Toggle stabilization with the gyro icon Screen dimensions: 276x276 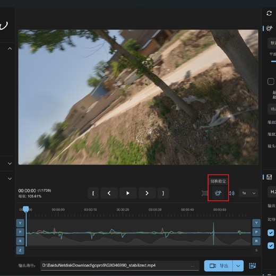click(x=218, y=193)
